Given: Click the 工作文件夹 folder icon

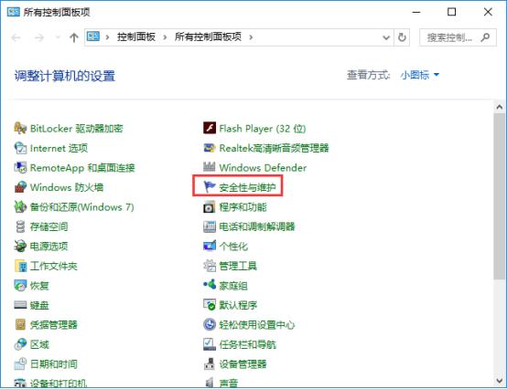Looking at the screenshot, I should [21, 266].
